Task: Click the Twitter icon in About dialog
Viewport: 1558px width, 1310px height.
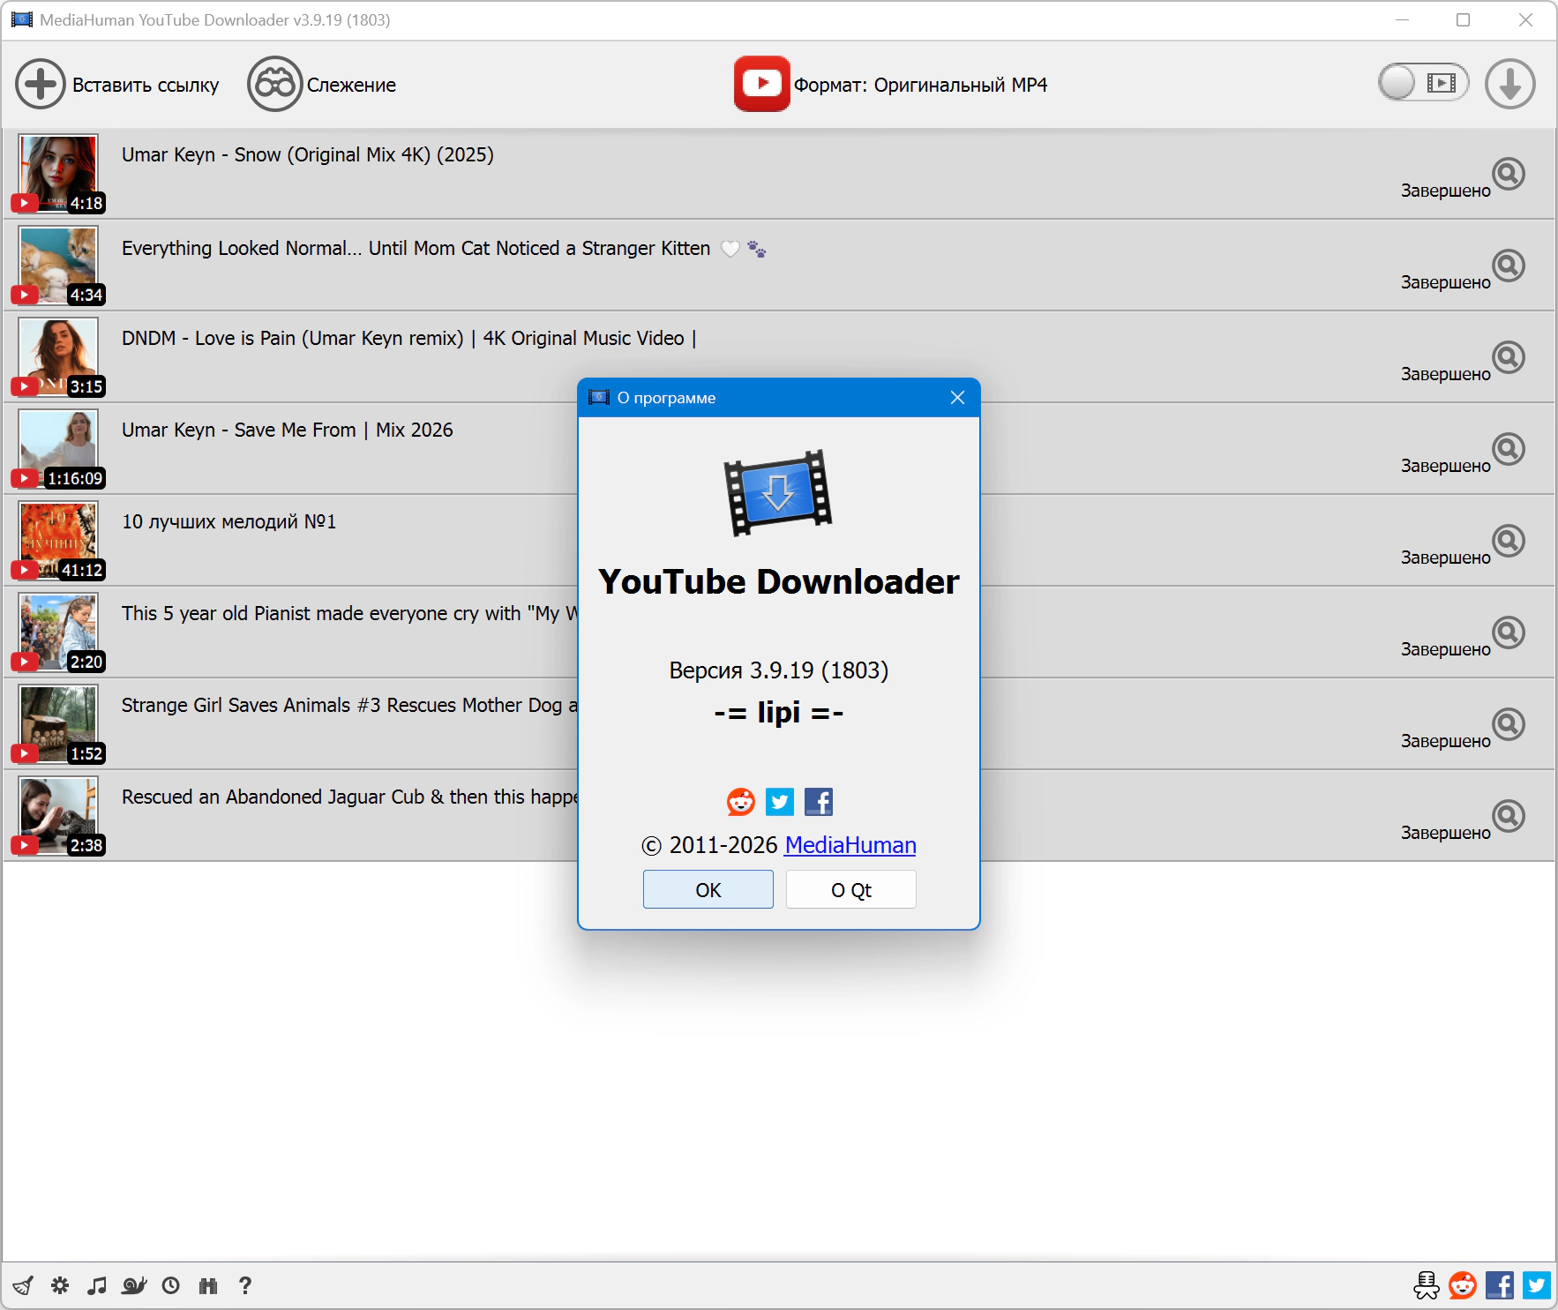Action: click(x=780, y=802)
